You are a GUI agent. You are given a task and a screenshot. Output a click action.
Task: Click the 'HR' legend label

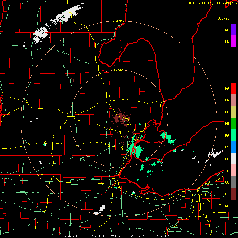coord(227,124)
